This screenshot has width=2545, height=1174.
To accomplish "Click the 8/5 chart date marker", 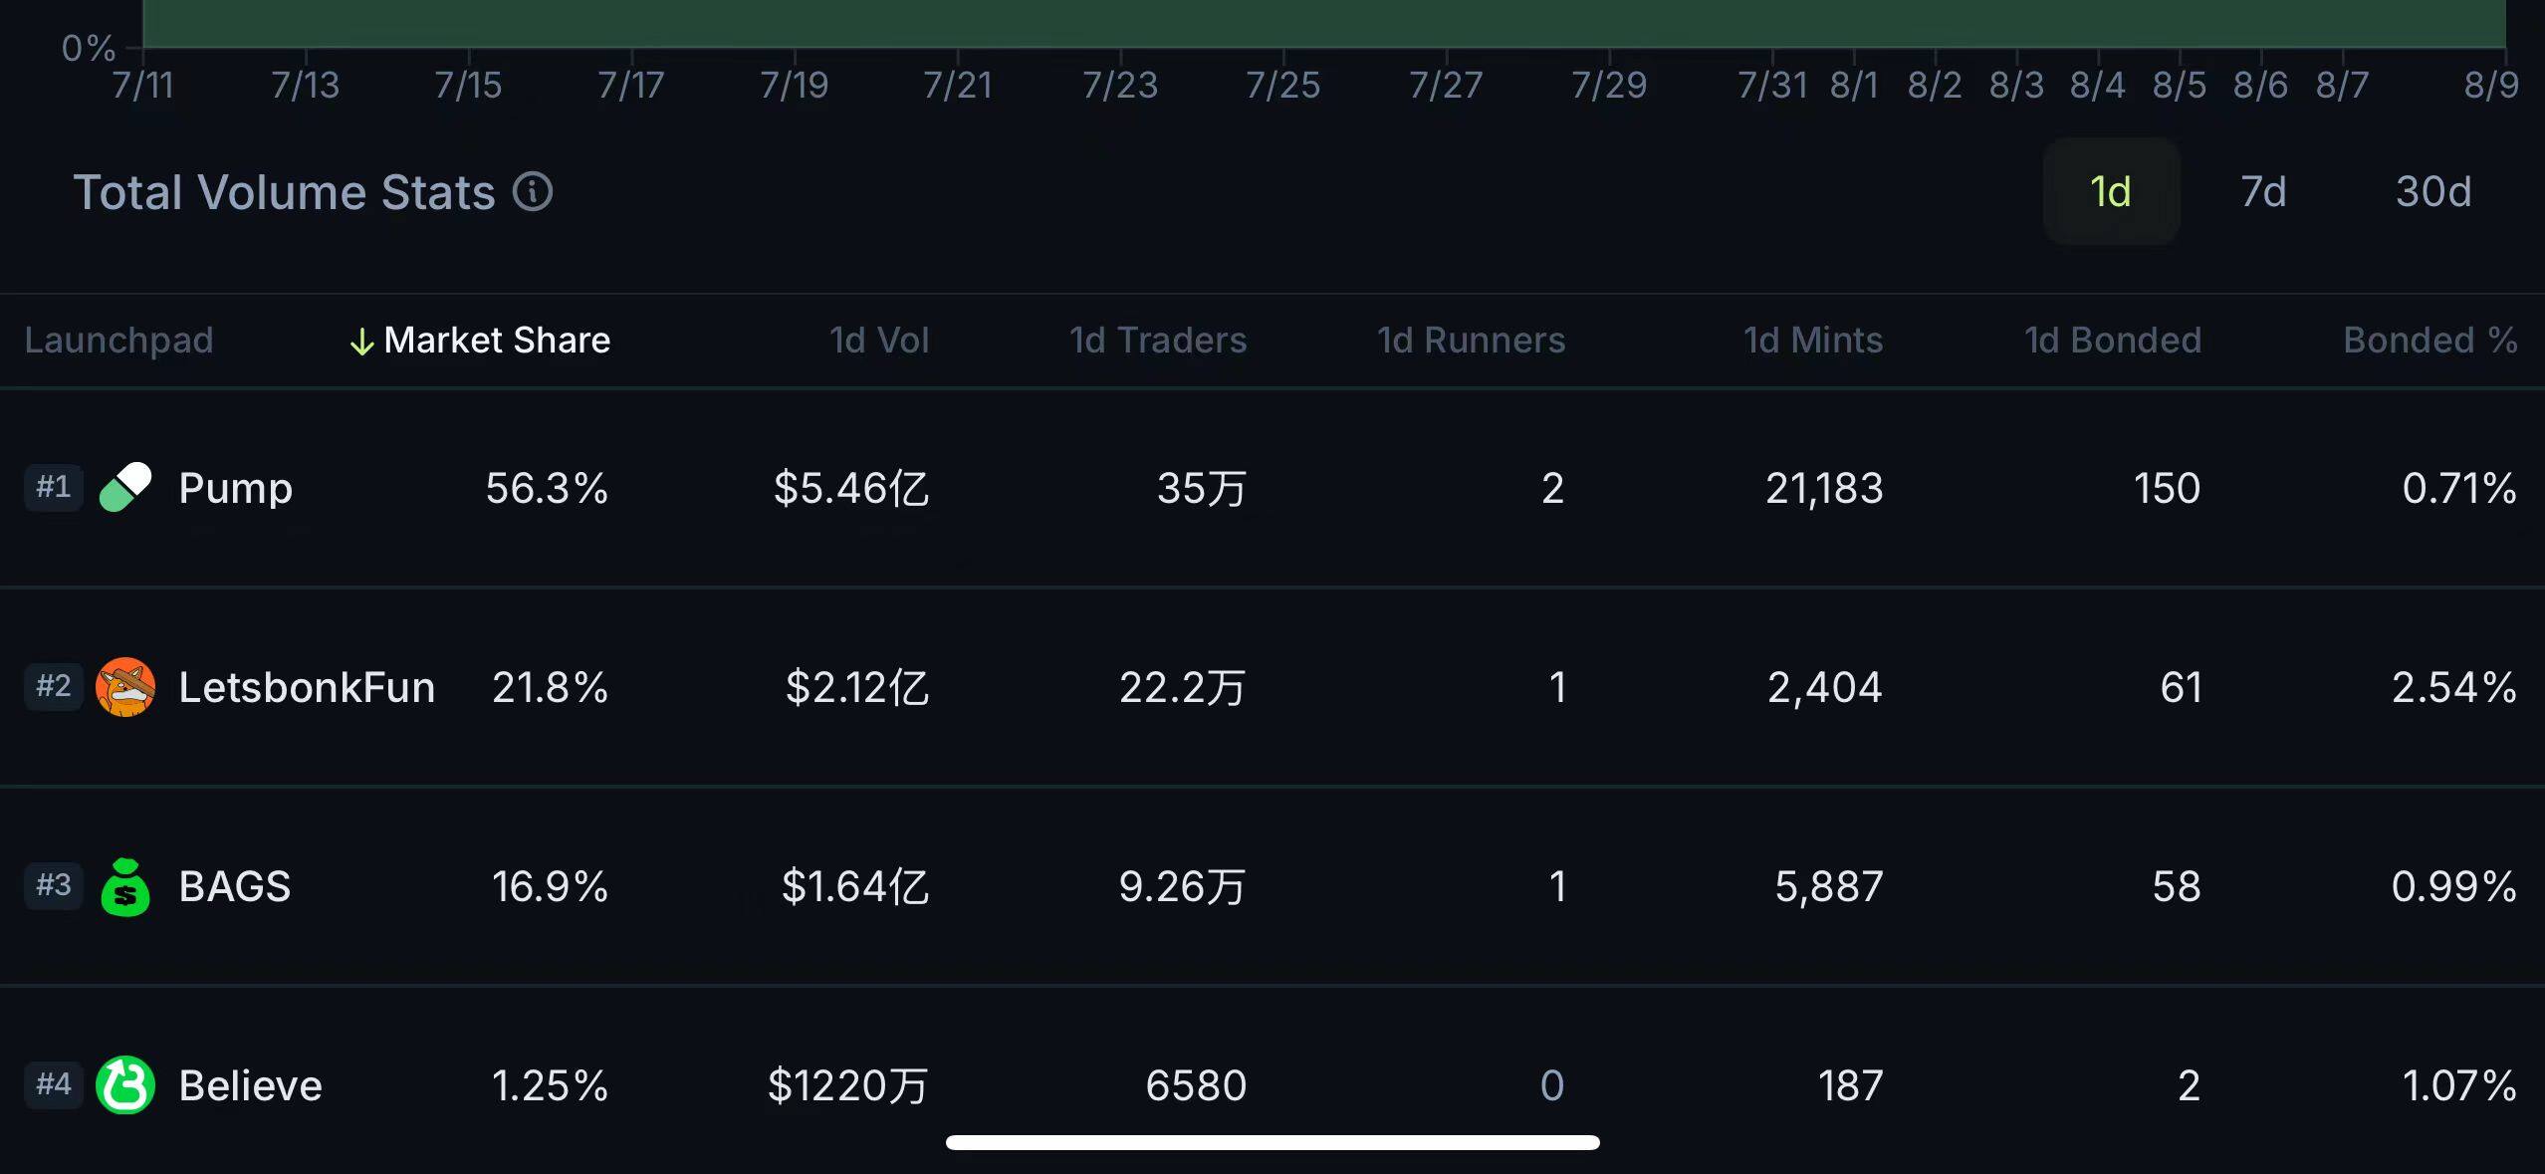I will point(2180,86).
